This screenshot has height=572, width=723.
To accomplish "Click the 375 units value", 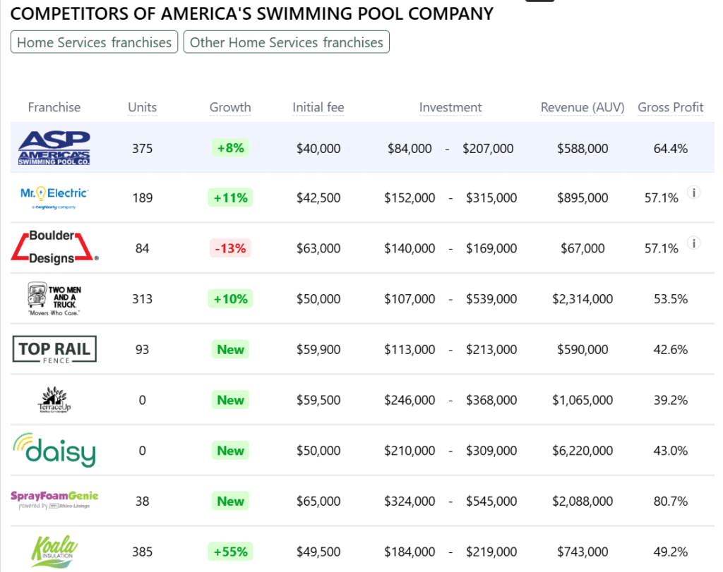I will [x=142, y=148].
